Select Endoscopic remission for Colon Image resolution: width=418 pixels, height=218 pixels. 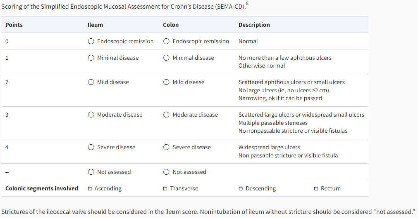(x=166, y=41)
